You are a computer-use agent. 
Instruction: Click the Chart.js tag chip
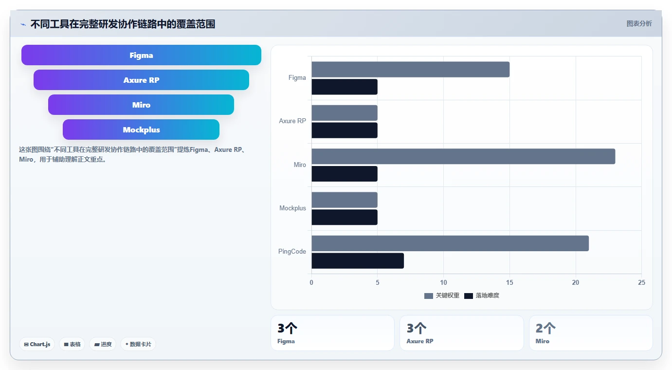coord(37,344)
